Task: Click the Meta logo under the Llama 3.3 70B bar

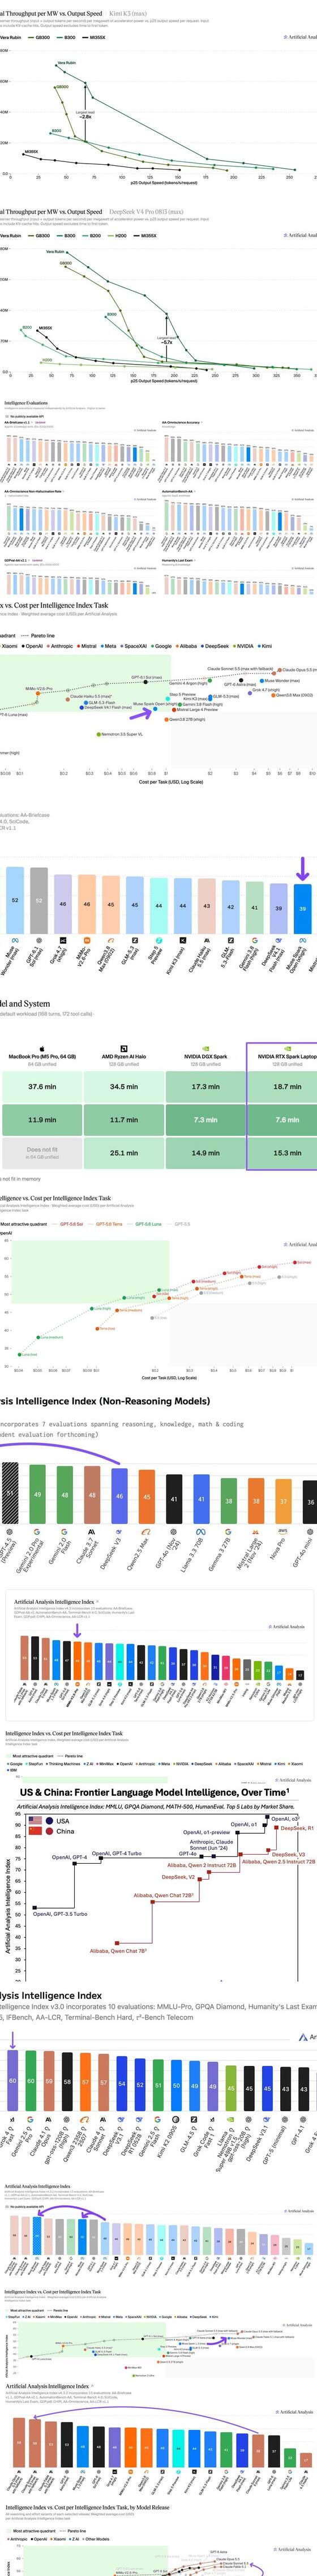Action: pyautogui.click(x=201, y=1532)
